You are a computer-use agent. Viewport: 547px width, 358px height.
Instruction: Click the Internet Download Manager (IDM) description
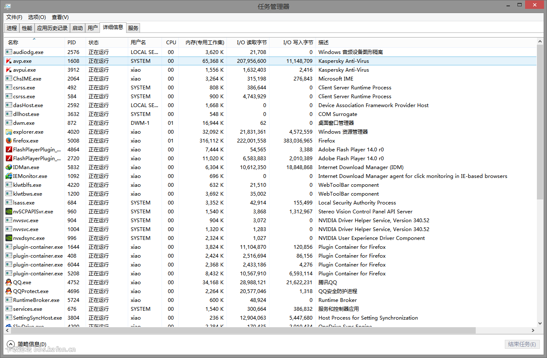(x=361, y=167)
